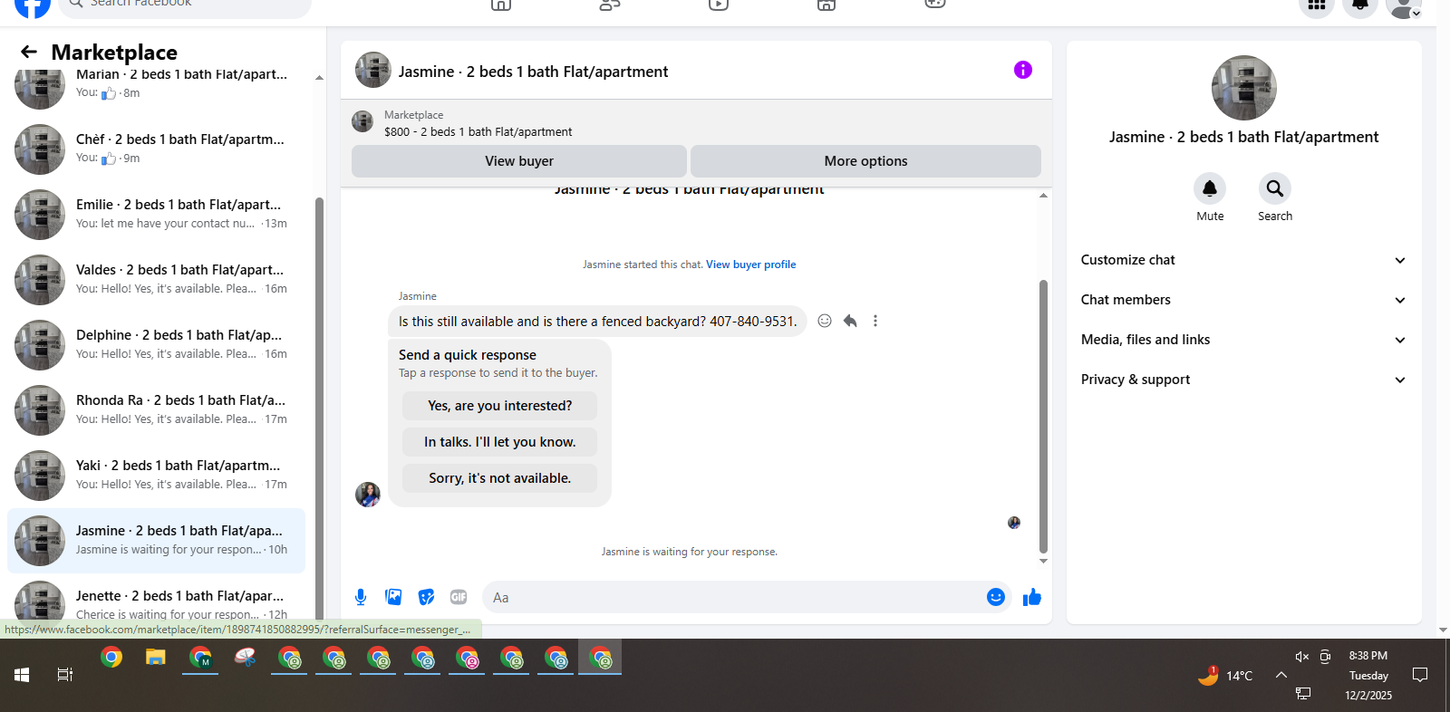Viewport: 1450px width, 712px height.
Task: Open Snipping Tool from taskbar
Action: [x=245, y=658]
